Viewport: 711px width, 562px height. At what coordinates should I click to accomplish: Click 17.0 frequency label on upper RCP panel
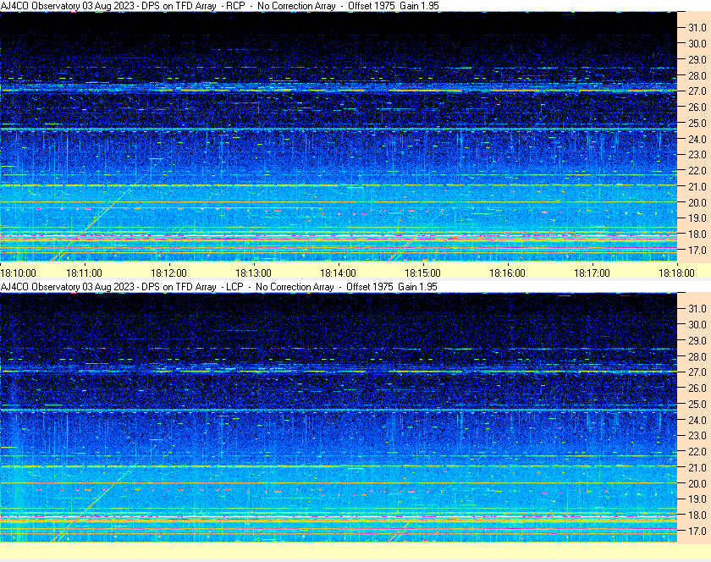(x=697, y=251)
